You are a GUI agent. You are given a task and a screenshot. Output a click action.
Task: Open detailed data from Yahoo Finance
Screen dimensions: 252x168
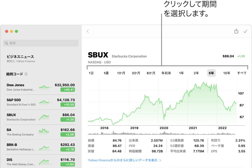tap(123, 160)
